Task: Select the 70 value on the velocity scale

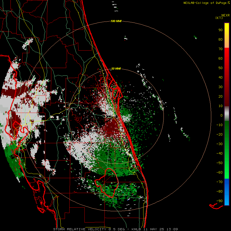Action: coord(220,49)
